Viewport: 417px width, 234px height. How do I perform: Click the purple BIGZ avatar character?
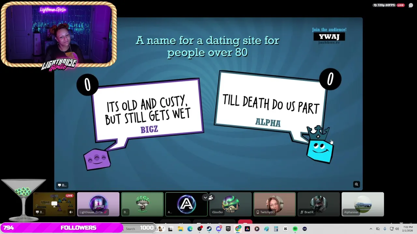click(x=97, y=160)
